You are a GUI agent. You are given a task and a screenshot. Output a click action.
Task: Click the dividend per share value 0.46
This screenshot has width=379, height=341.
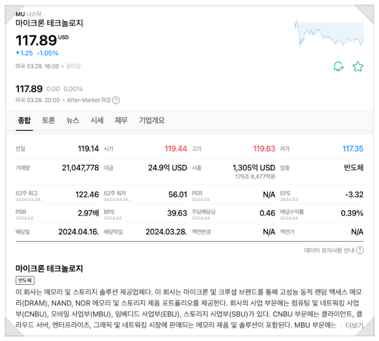tap(267, 213)
